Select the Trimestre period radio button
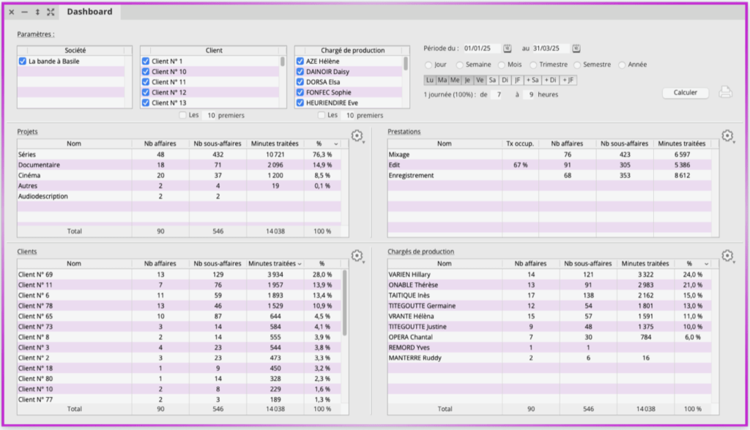Image resolution: width=750 pixels, height=430 pixels. (535, 64)
